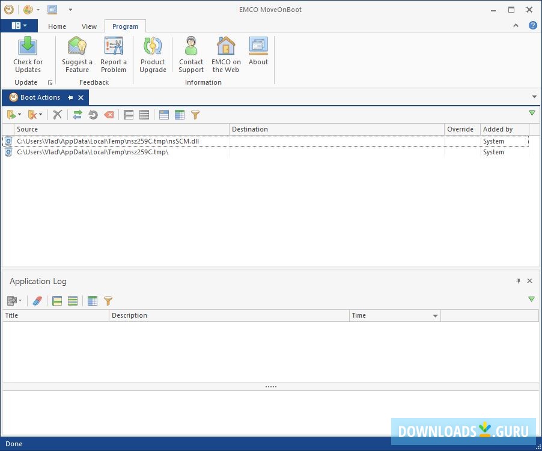Viewport: 542px width, 451px height.
Task: Click the status bar resize grip
Action: [538, 447]
